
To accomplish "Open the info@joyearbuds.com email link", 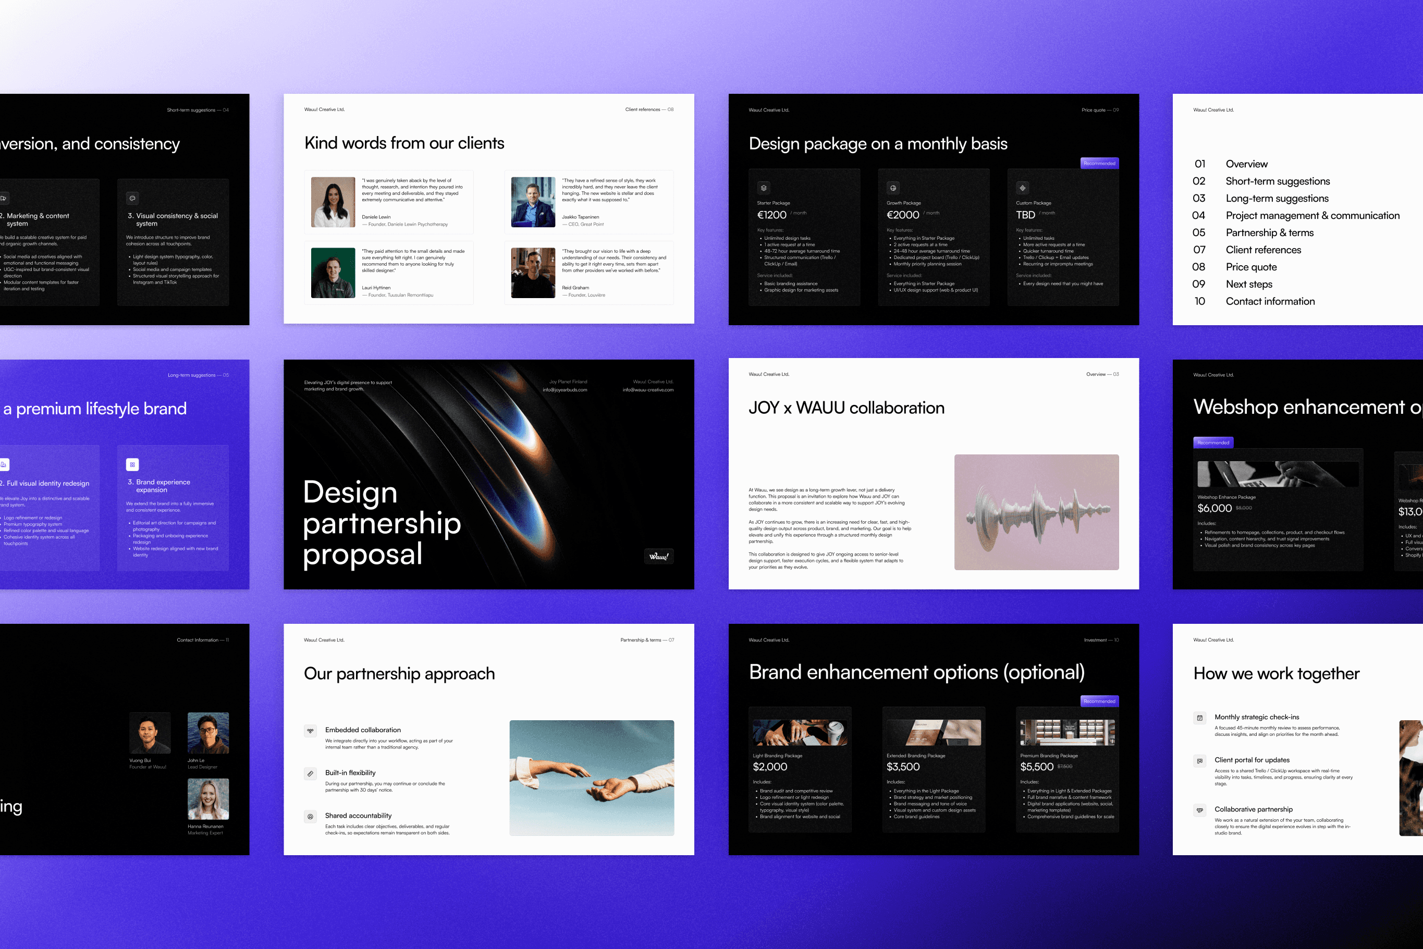I will (x=565, y=390).
